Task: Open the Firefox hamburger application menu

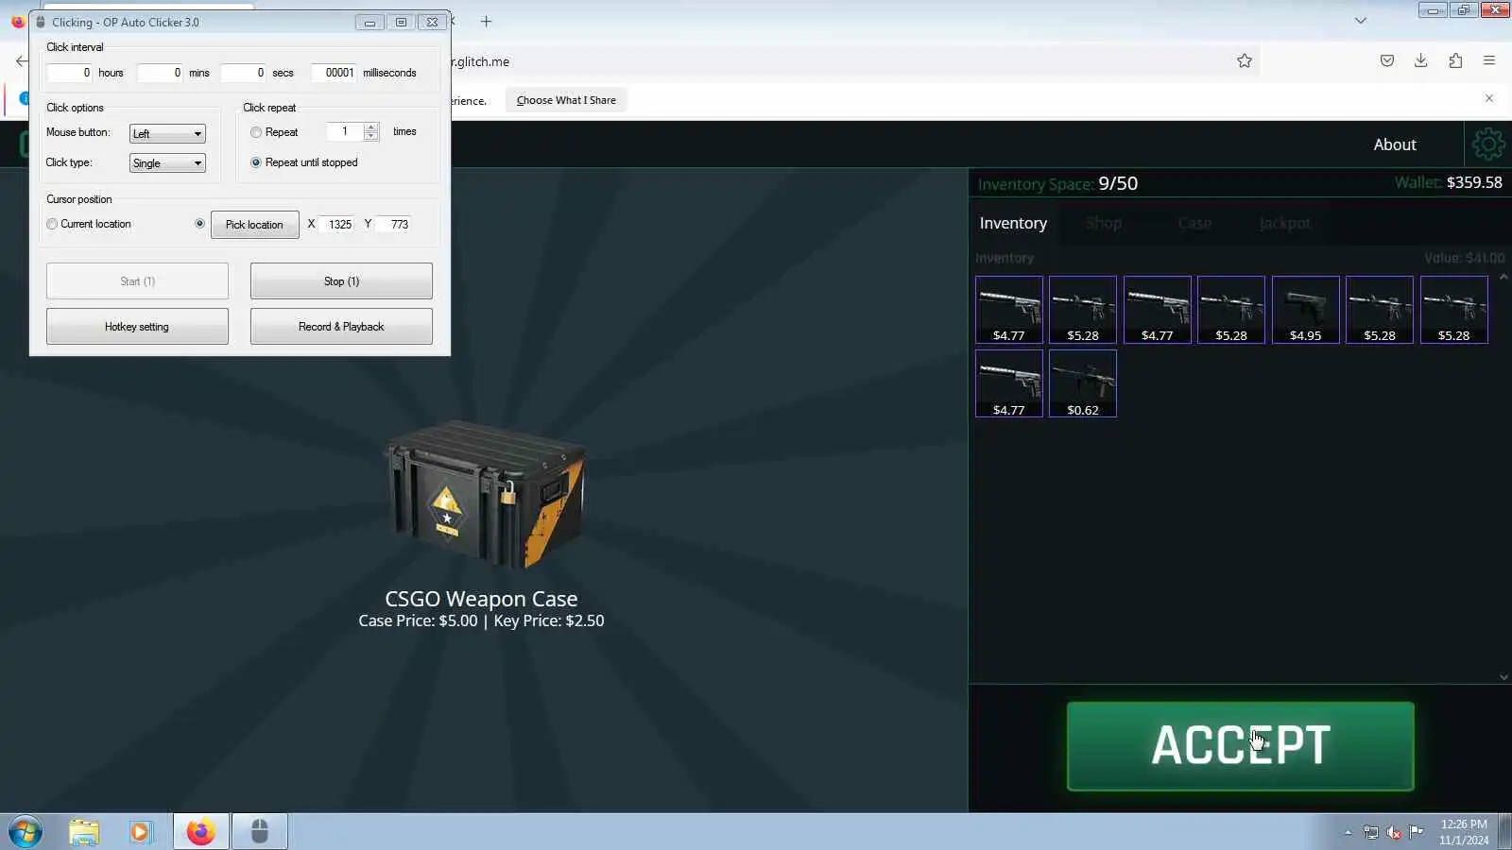Action: pos(1489,61)
